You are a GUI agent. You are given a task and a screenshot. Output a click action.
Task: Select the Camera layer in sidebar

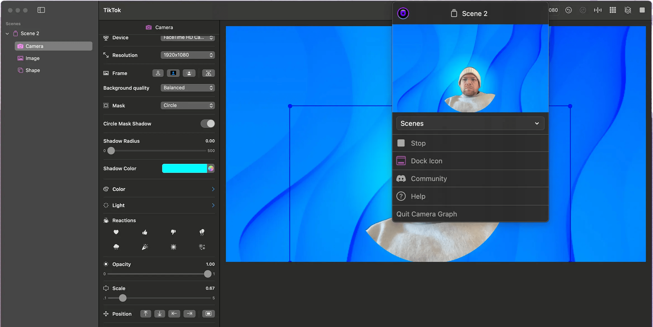pyautogui.click(x=53, y=46)
